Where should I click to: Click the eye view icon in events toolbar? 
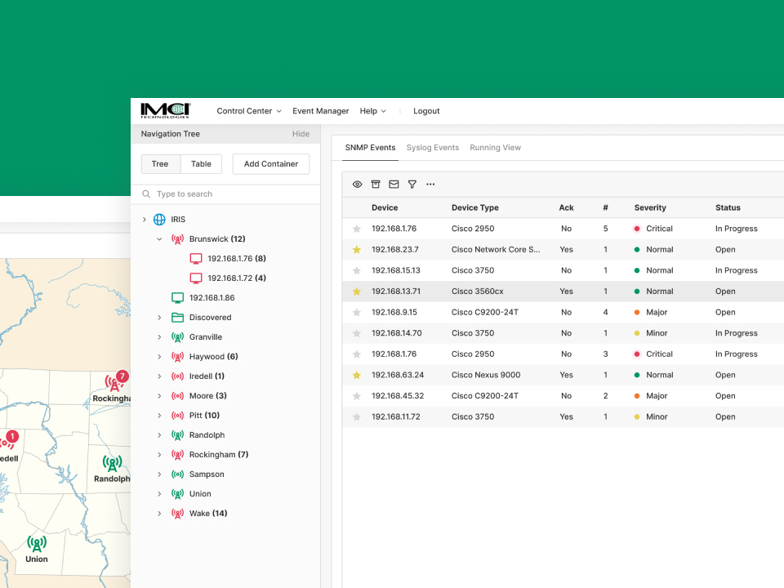pos(357,185)
